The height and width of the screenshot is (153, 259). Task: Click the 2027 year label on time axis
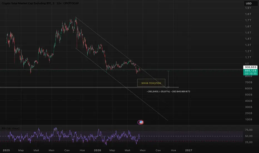pos(189,150)
